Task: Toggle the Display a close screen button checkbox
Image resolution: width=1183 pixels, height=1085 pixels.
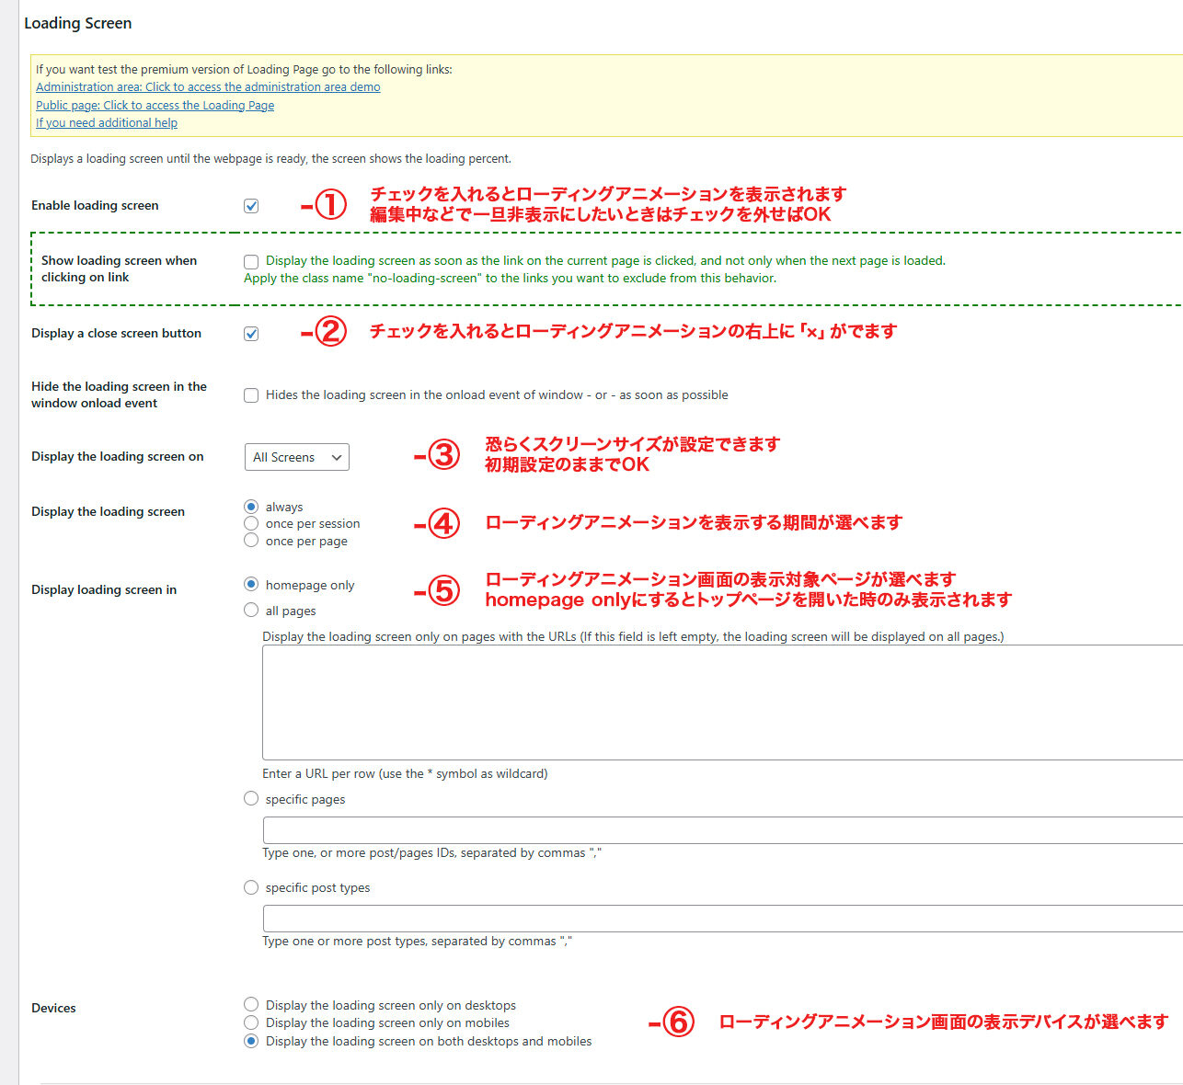Action: (251, 334)
